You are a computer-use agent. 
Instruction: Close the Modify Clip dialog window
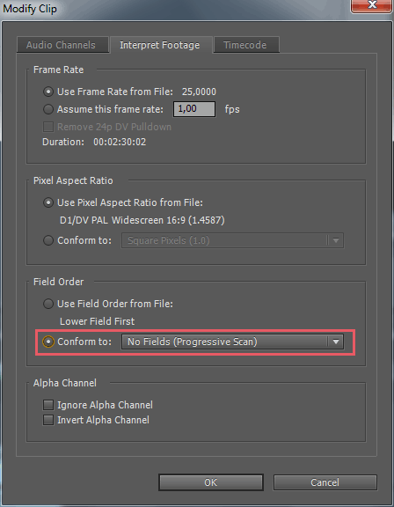pos(372,5)
